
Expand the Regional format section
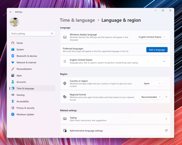166,97
